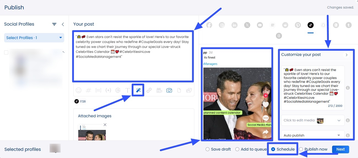Open the Select Profiles dropdown

pyautogui.click(x=34, y=38)
